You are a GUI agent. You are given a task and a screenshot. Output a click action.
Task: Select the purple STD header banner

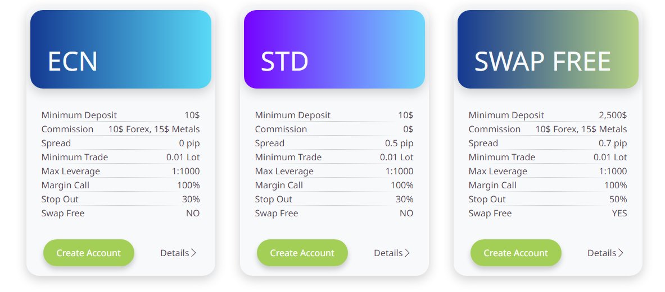[x=334, y=49]
